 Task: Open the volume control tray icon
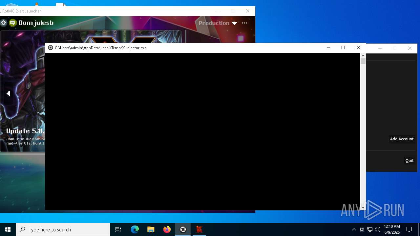(378, 229)
